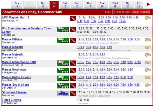Switch to the Sun 16 date tab

[77, 5]
